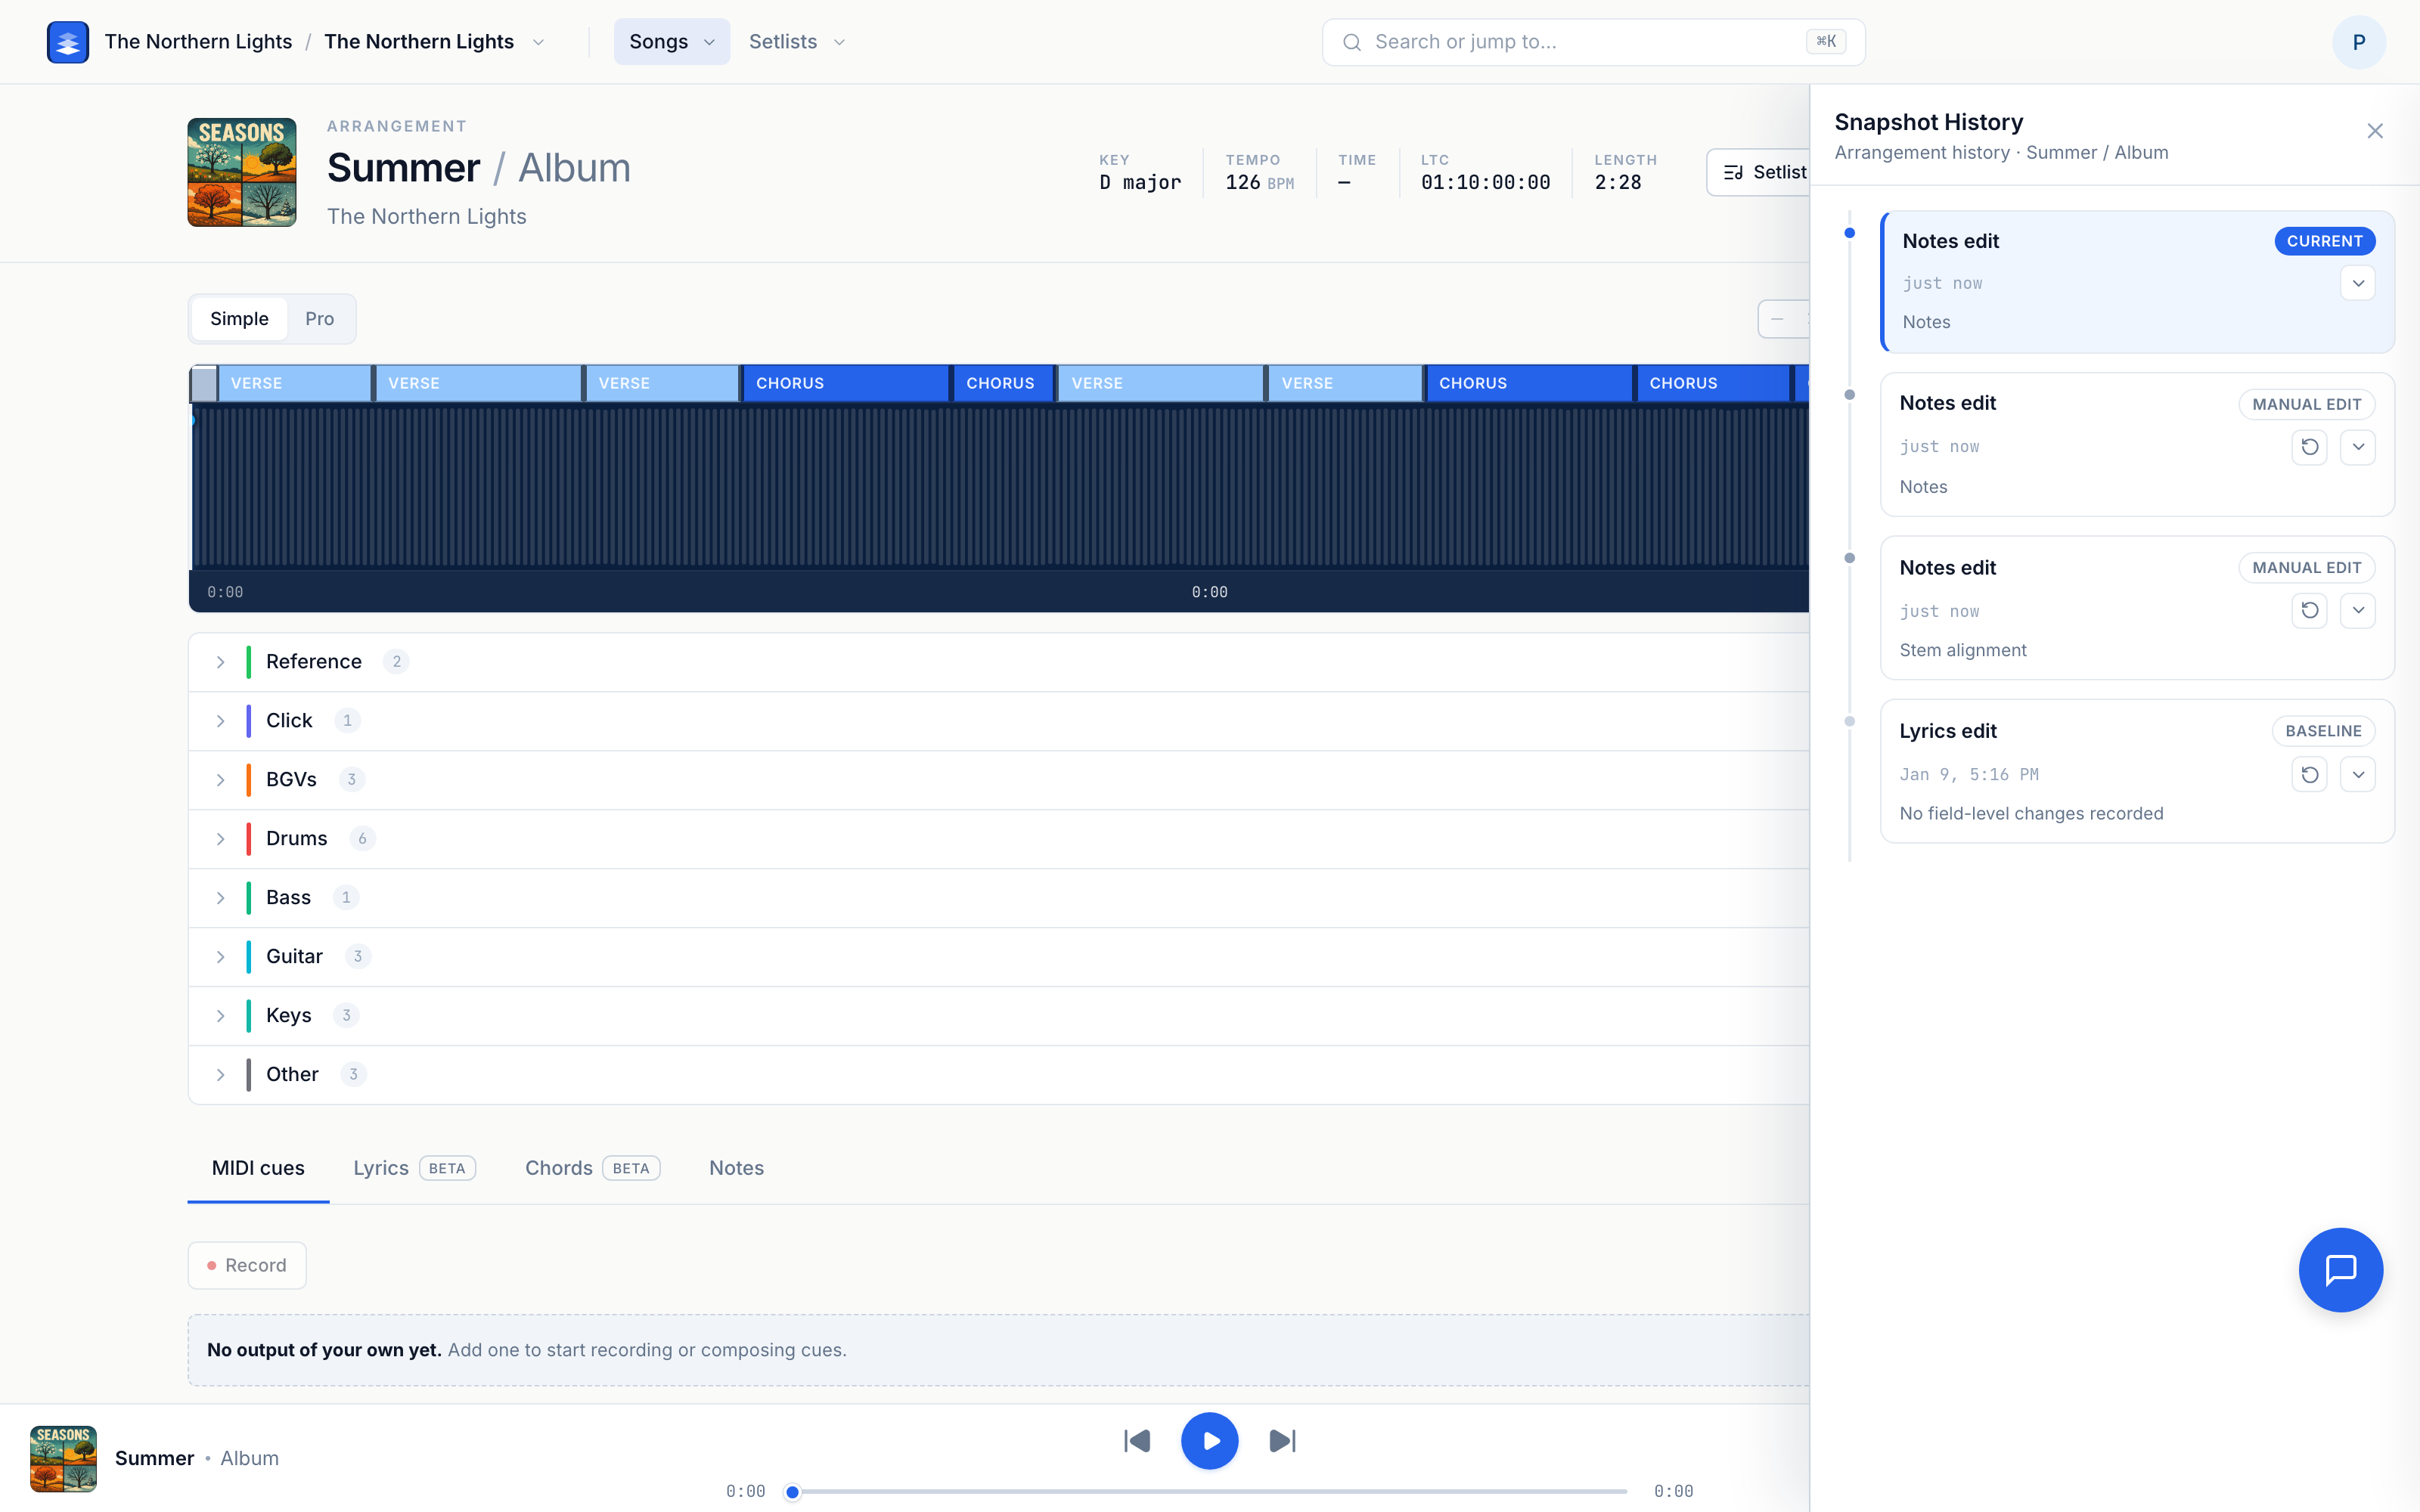2420x1512 pixels.
Task: Click the CURRENT badge
Action: (x=2324, y=241)
